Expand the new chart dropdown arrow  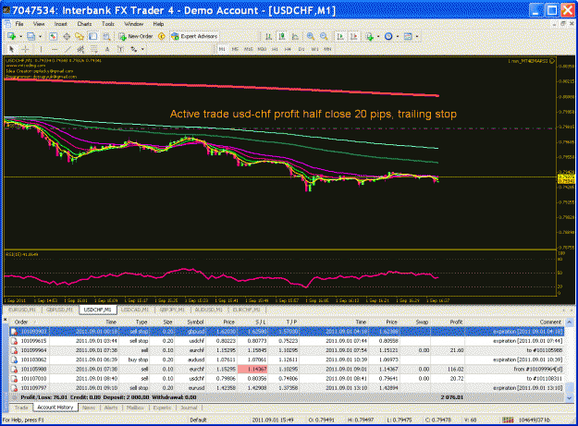(x=20, y=36)
